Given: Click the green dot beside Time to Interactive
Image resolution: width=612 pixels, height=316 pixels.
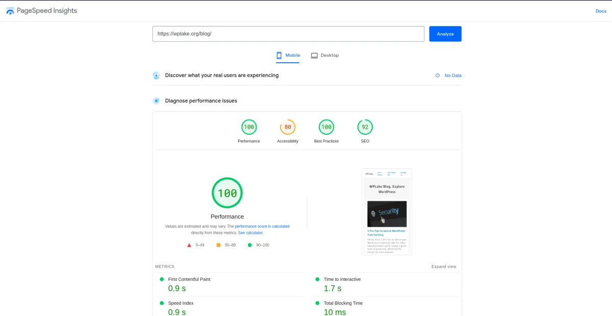Looking at the screenshot, I should [317, 279].
